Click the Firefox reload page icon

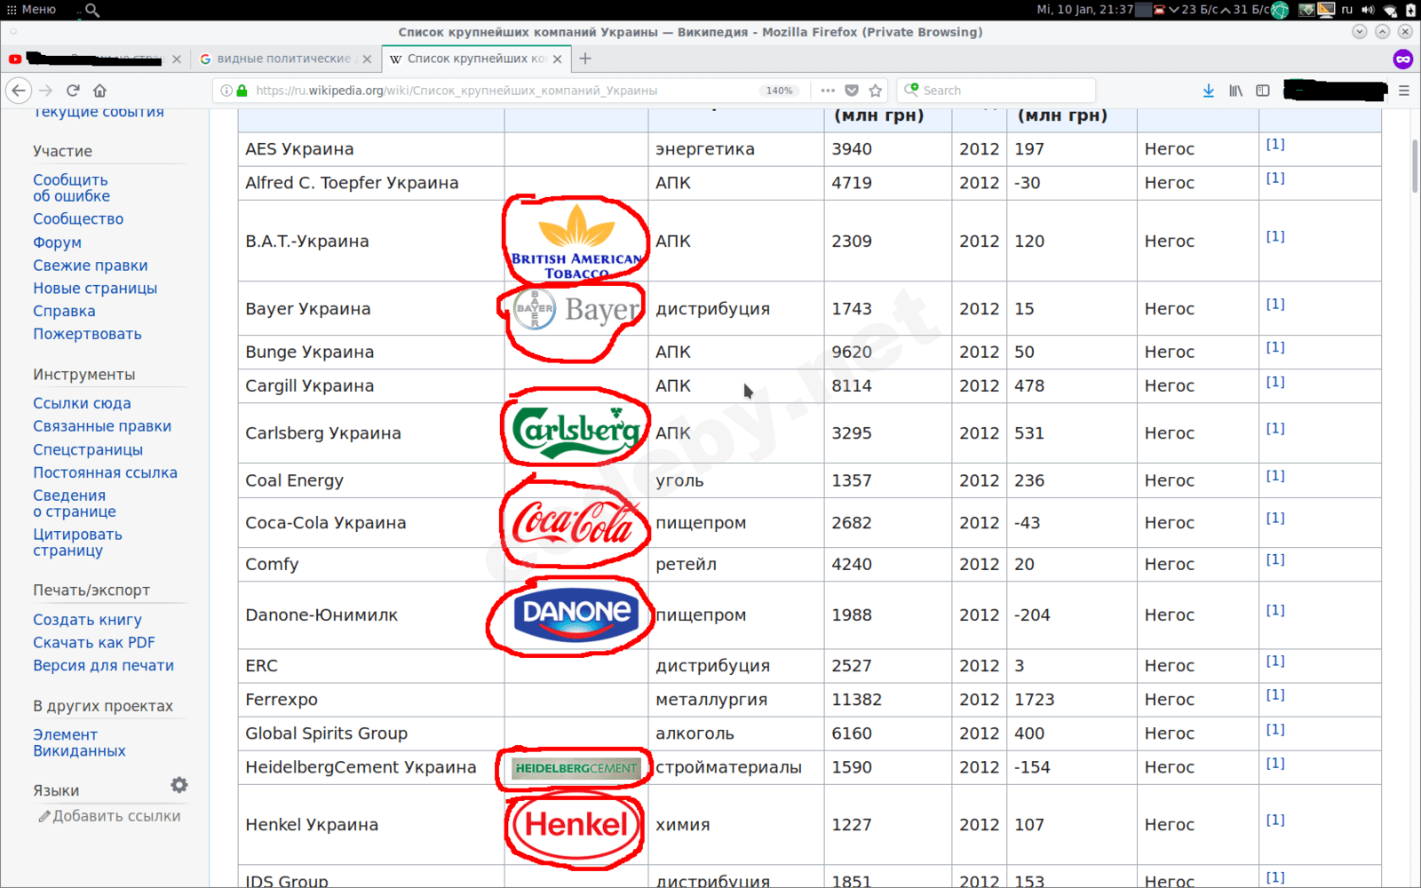click(x=73, y=91)
